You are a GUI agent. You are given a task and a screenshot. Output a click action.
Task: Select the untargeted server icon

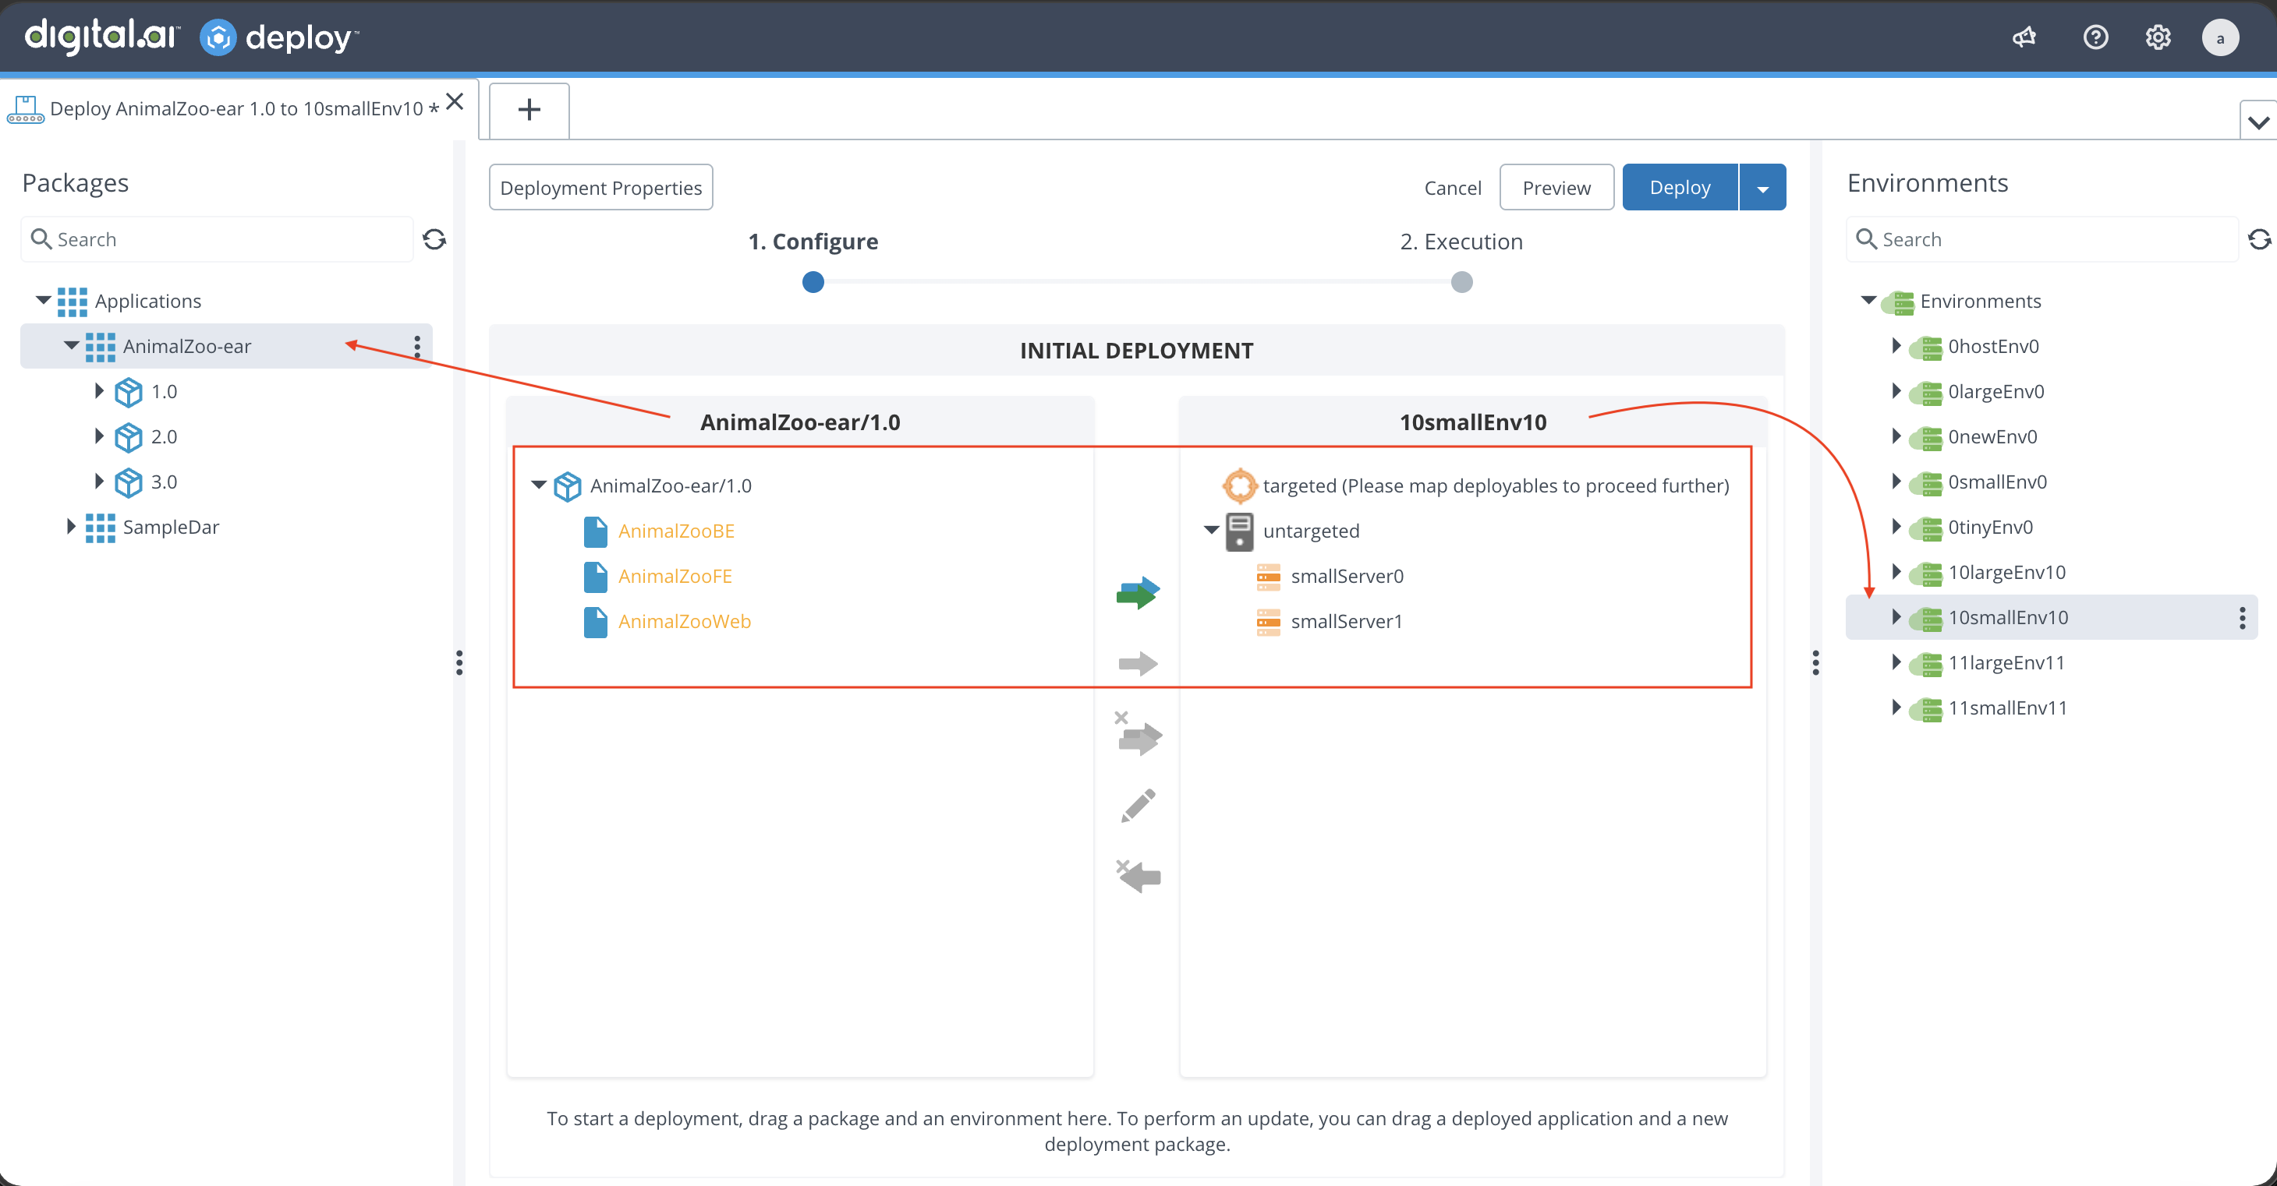[x=1239, y=531]
